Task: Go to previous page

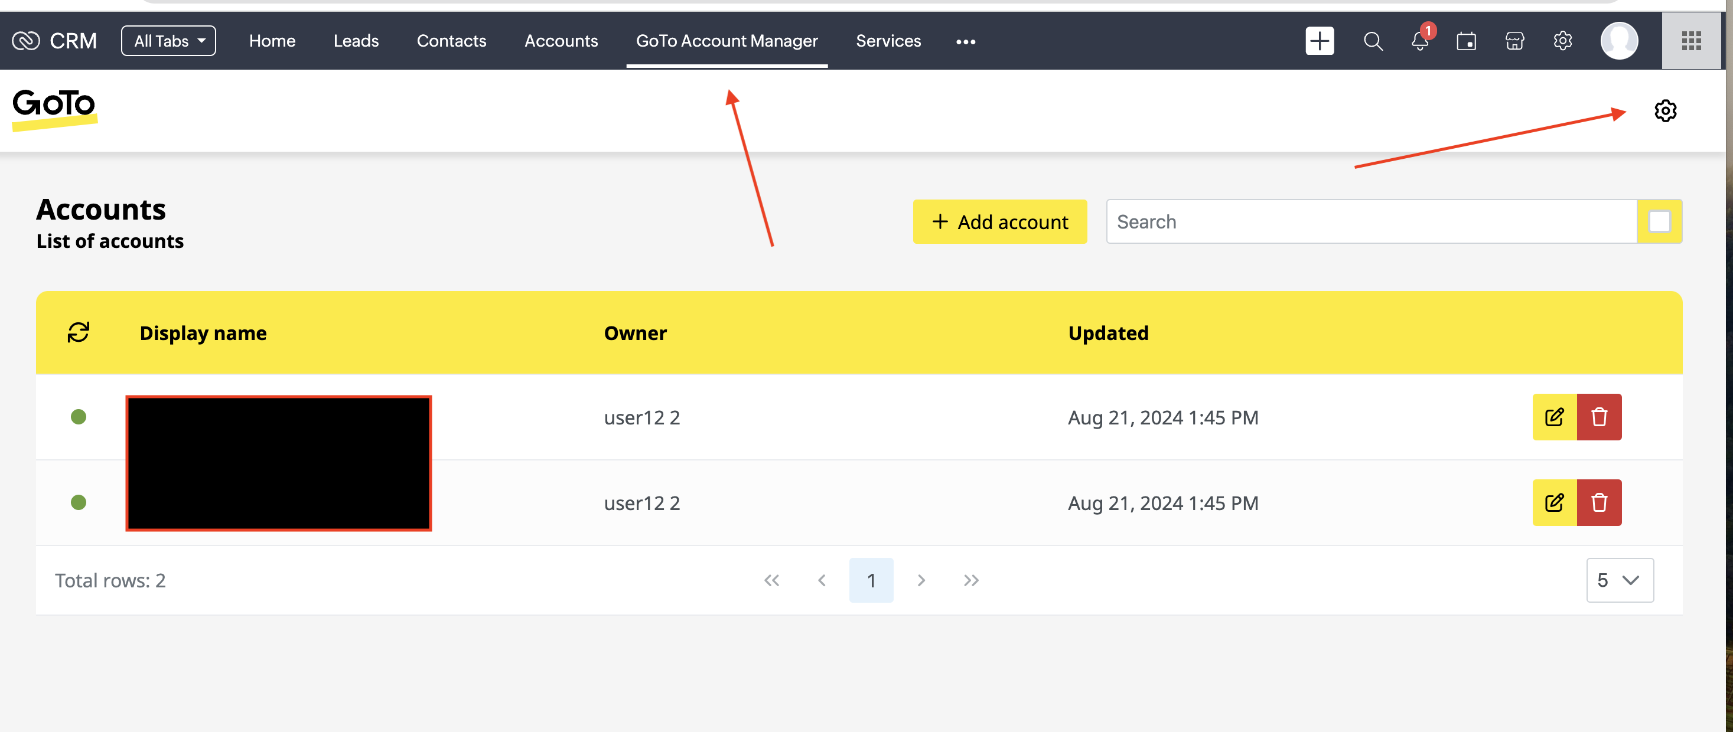Action: pos(822,580)
